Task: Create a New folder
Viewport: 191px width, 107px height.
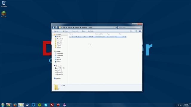Action: (x=90, y=31)
